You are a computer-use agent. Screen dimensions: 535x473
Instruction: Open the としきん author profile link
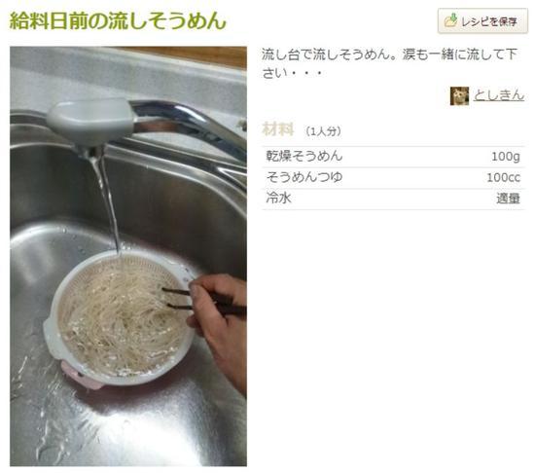[498, 95]
